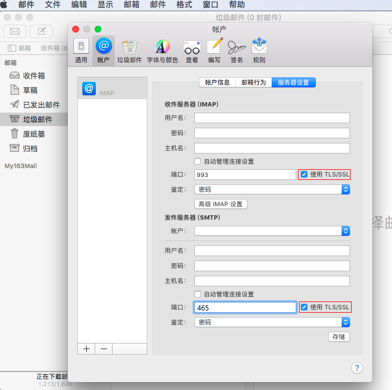
Task: Open 废纸篓 trash mailbox in sidebar
Action: [x=34, y=134]
